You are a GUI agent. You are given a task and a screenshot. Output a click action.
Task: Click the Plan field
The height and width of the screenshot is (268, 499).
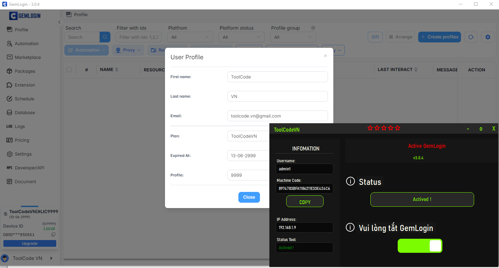248,136
